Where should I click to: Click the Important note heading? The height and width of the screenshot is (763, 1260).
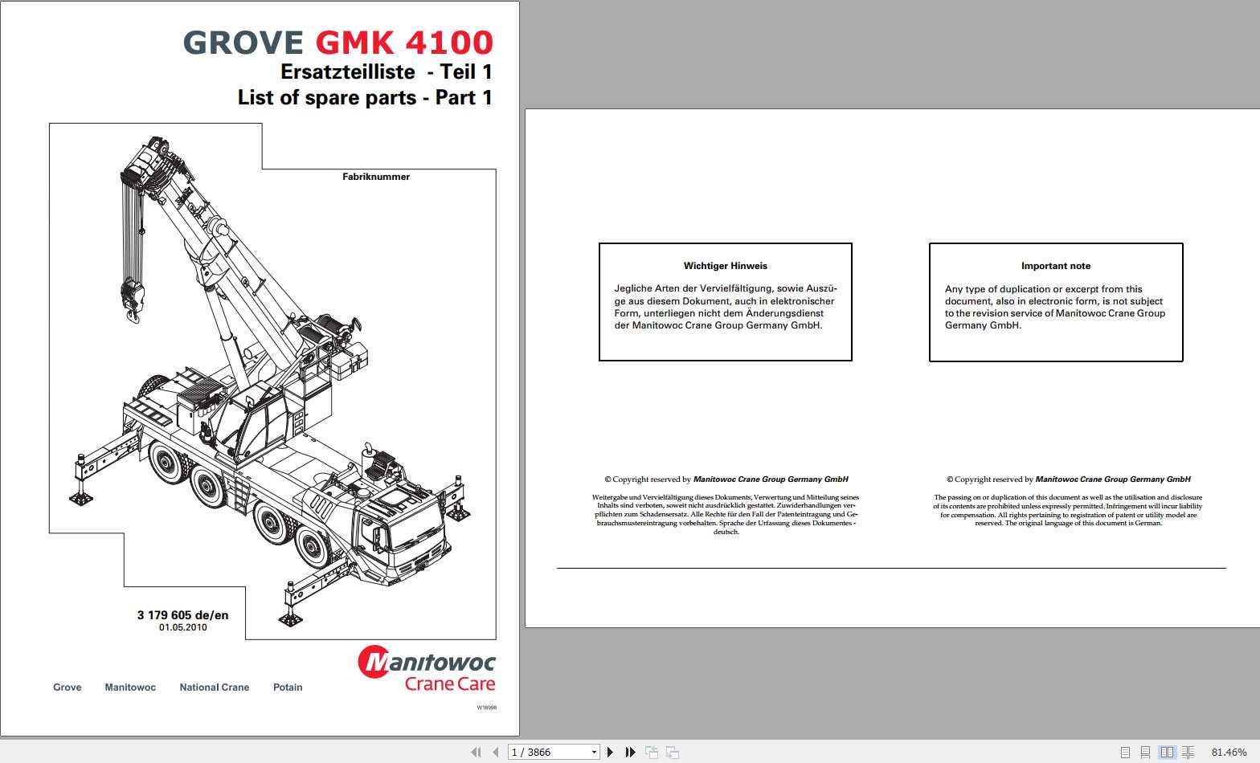(1056, 266)
